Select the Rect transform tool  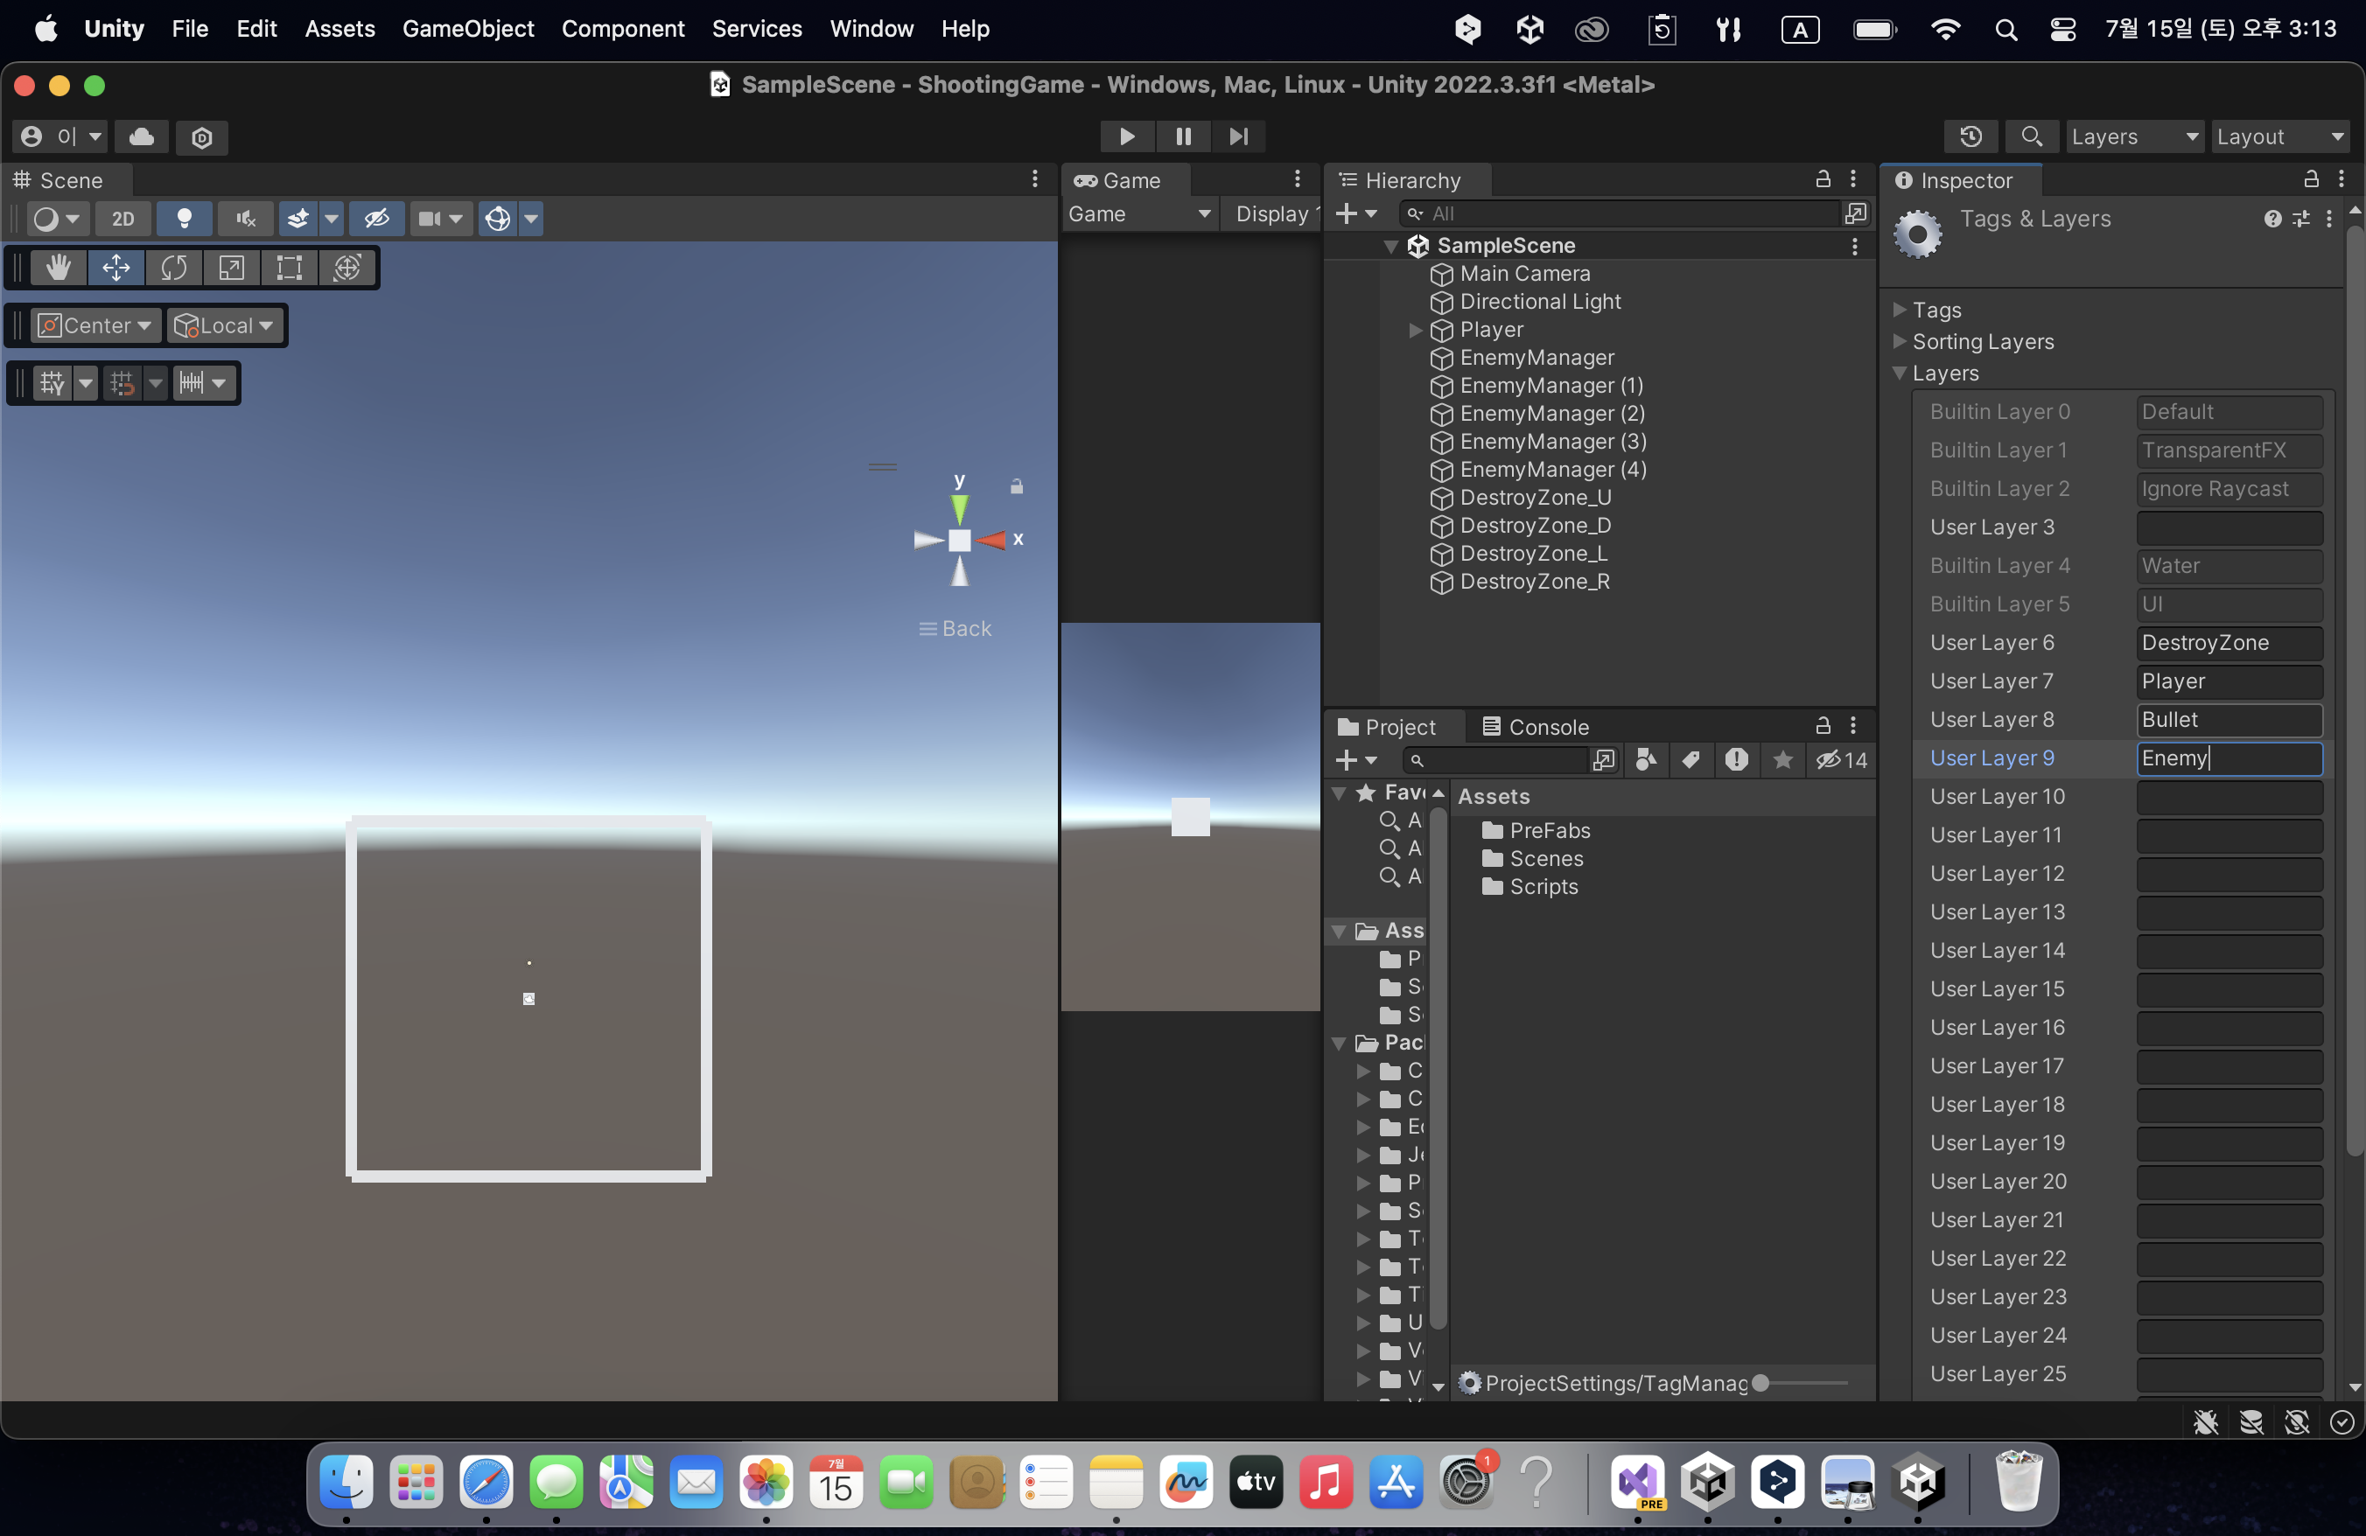pyautogui.click(x=290, y=268)
